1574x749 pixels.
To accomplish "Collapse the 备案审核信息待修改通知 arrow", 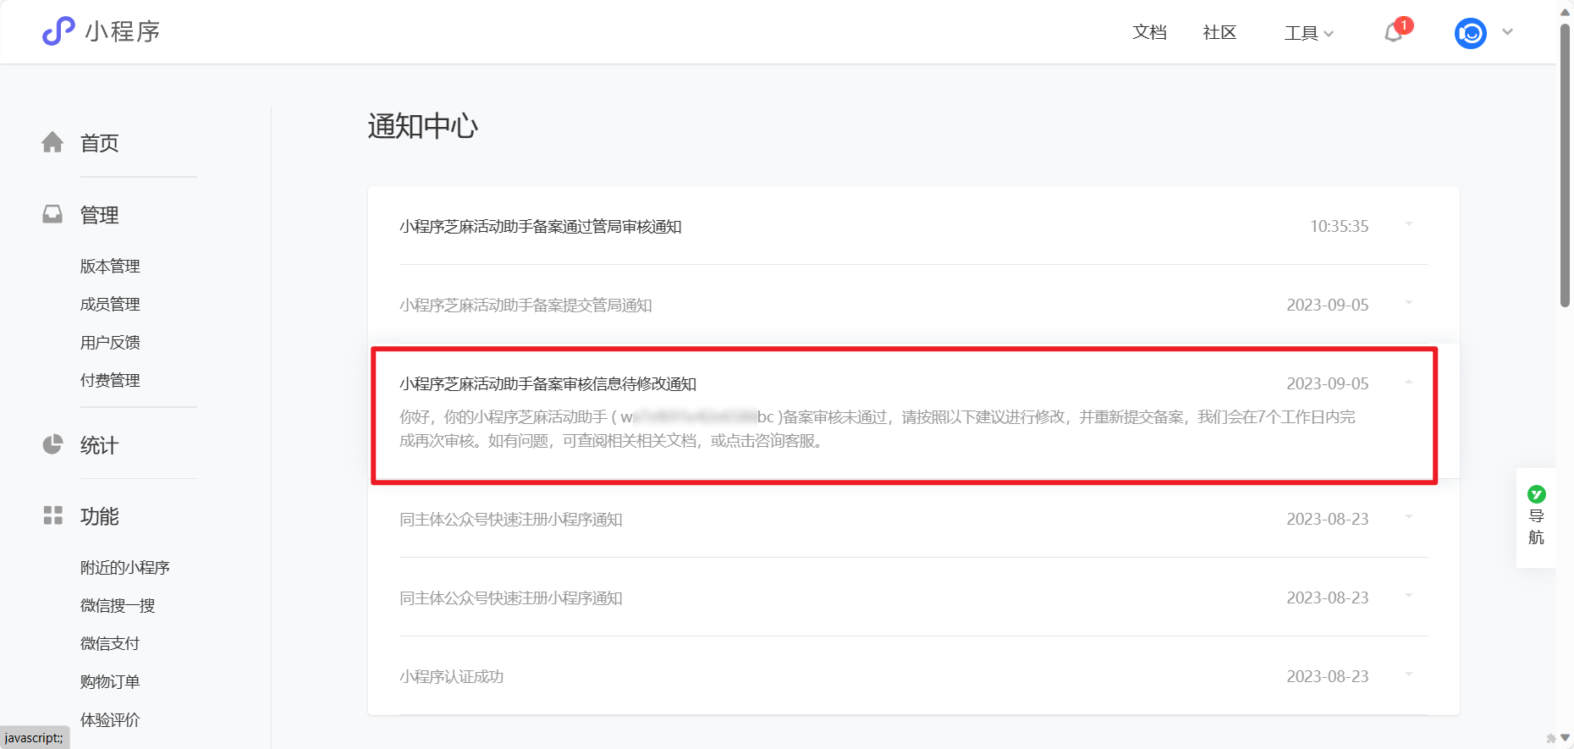I will click(1409, 382).
